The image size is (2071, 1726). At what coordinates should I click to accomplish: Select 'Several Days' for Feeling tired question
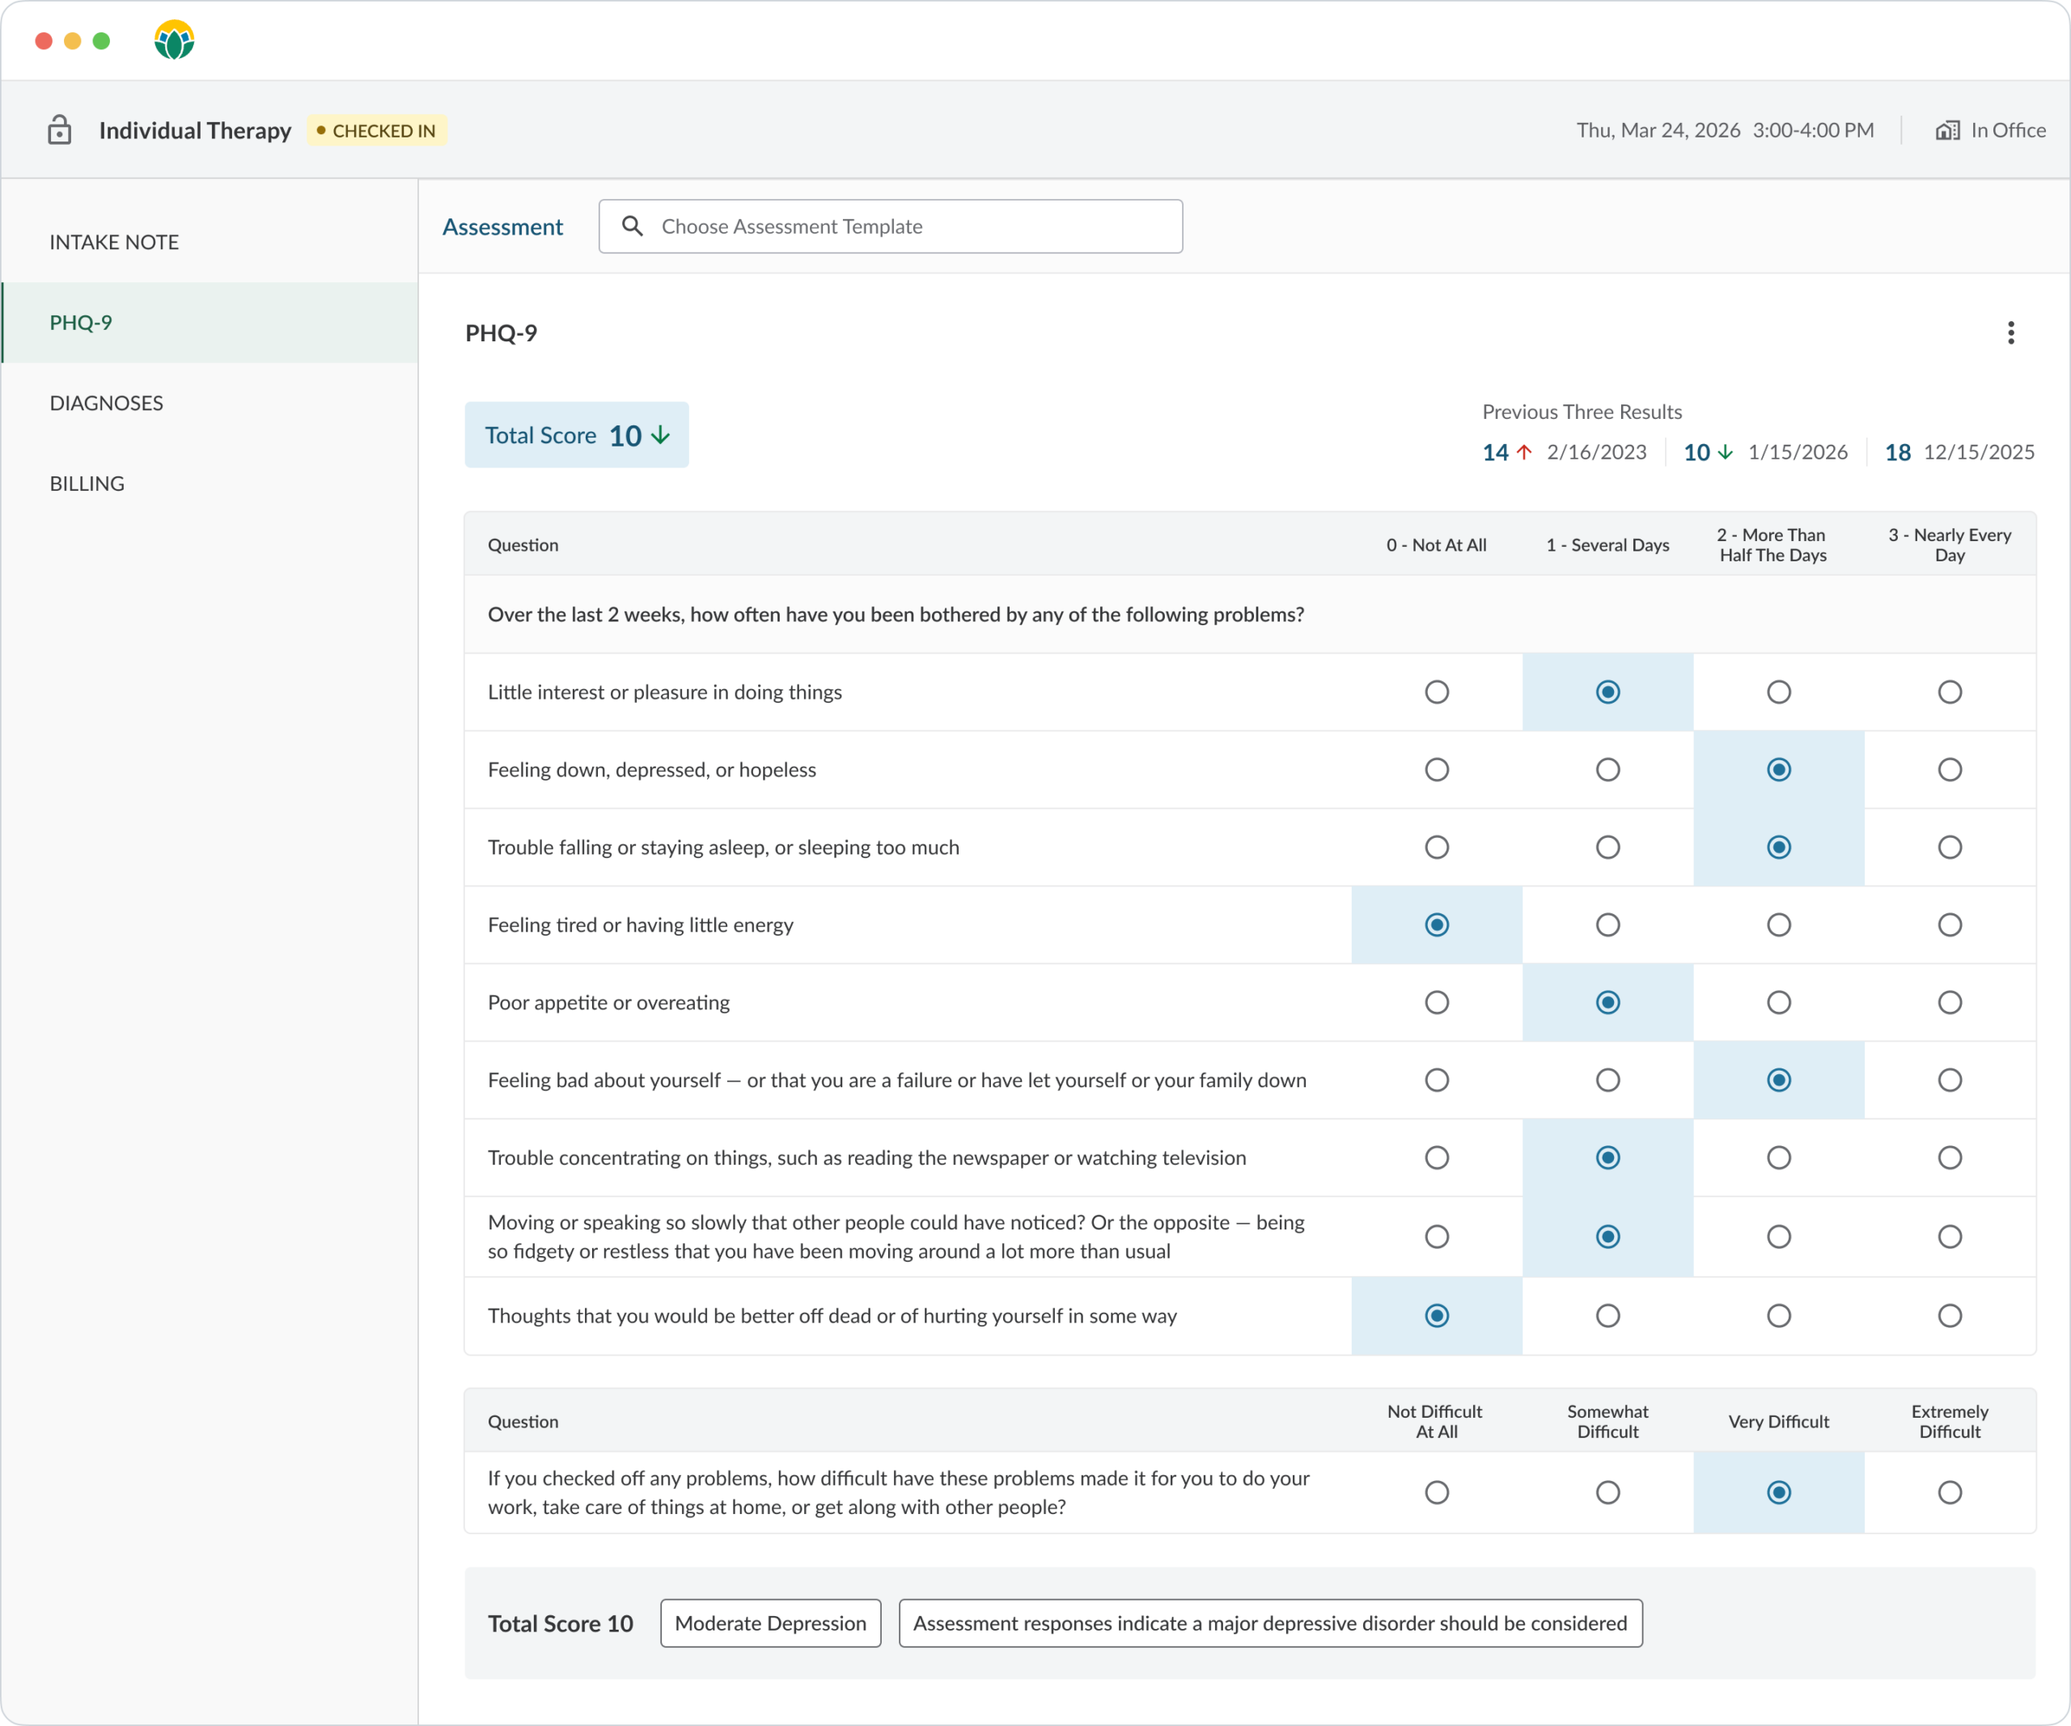point(1607,924)
